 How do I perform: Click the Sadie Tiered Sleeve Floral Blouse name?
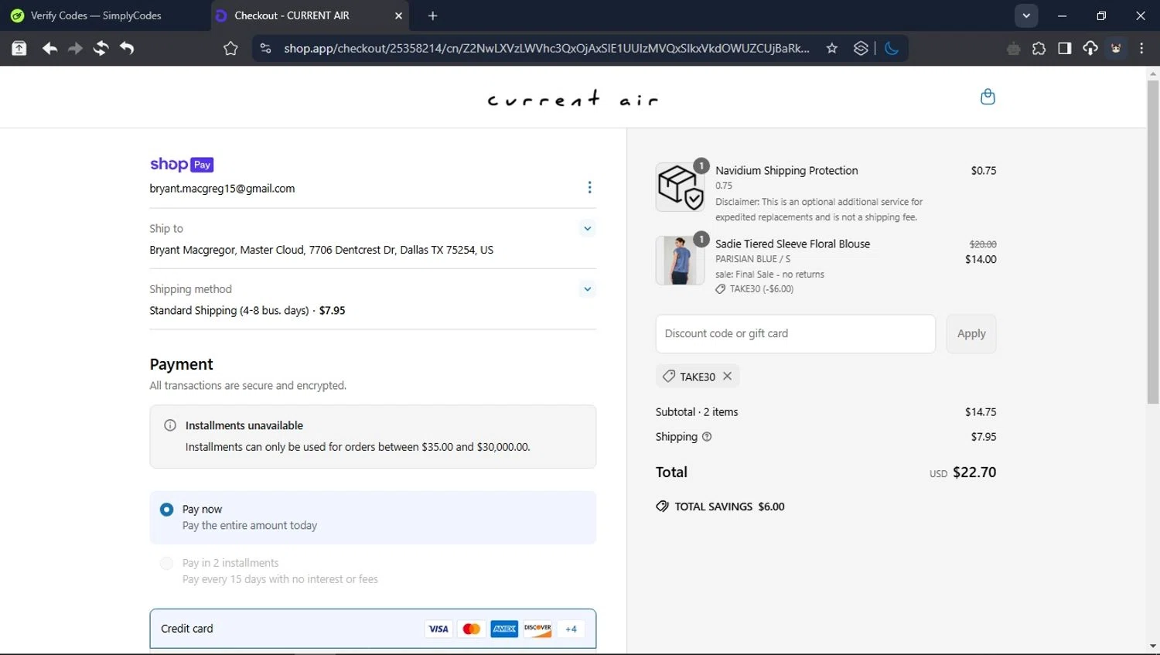(793, 244)
